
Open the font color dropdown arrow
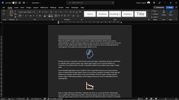pyautogui.click(x=52, y=16)
